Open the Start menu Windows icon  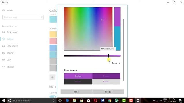(x=3, y=100)
